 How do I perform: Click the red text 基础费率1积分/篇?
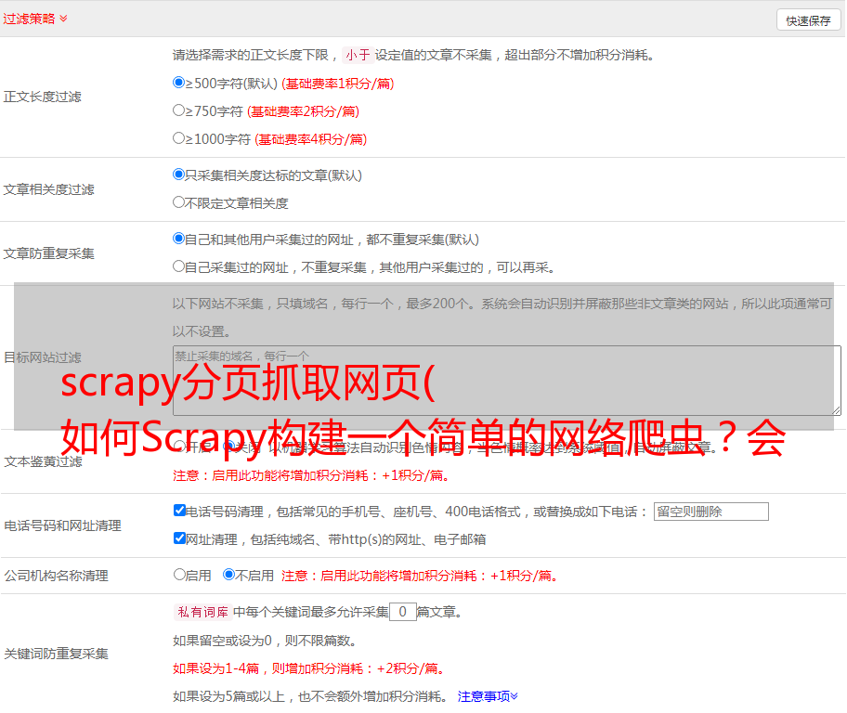point(338,84)
